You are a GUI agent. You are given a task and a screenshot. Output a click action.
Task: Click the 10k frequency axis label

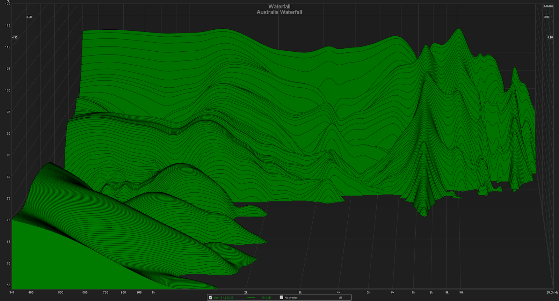[461, 292]
